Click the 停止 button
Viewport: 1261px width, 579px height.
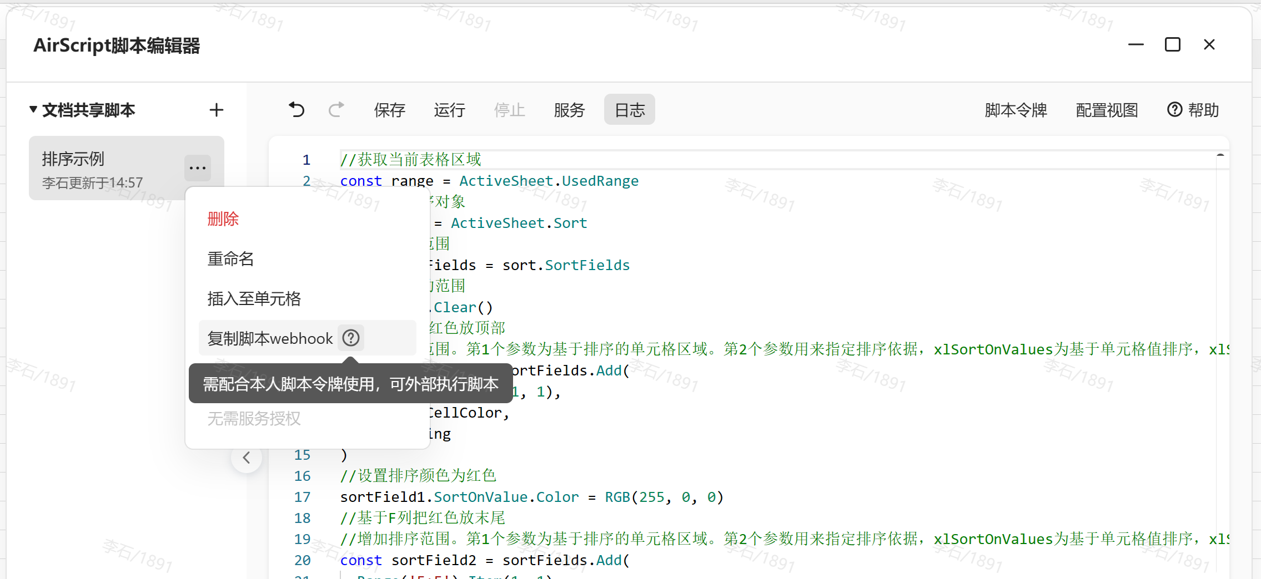pyautogui.click(x=510, y=110)
